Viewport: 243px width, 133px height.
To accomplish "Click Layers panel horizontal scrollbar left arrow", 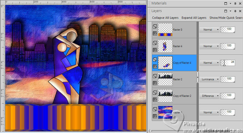I will coord(150,131).
